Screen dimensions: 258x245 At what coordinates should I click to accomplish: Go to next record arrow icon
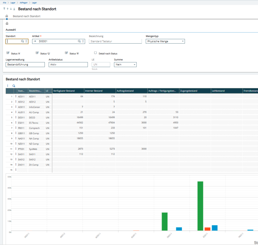tap(11, 9)
